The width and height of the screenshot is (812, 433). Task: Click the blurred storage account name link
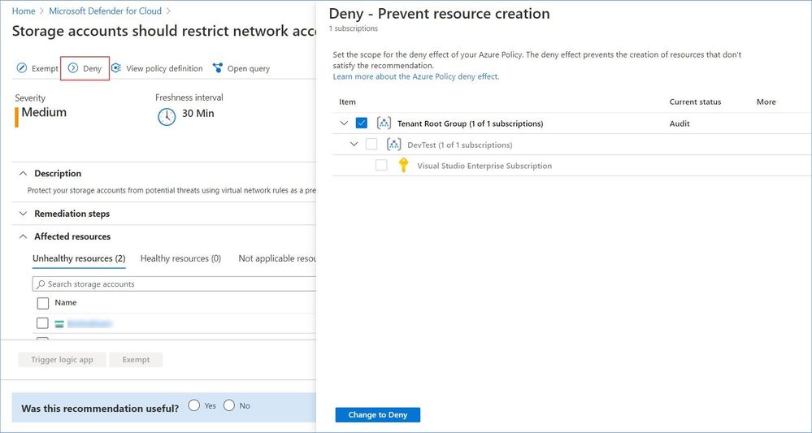tap(89, 324)
